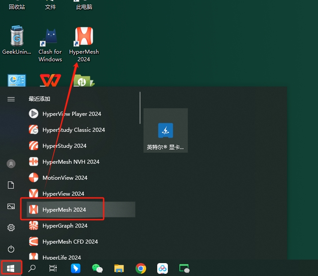The width and height of the screenshot is (318, 276).
Task: Expand the Start menu hamburger navigation
Action: (11, 99)
